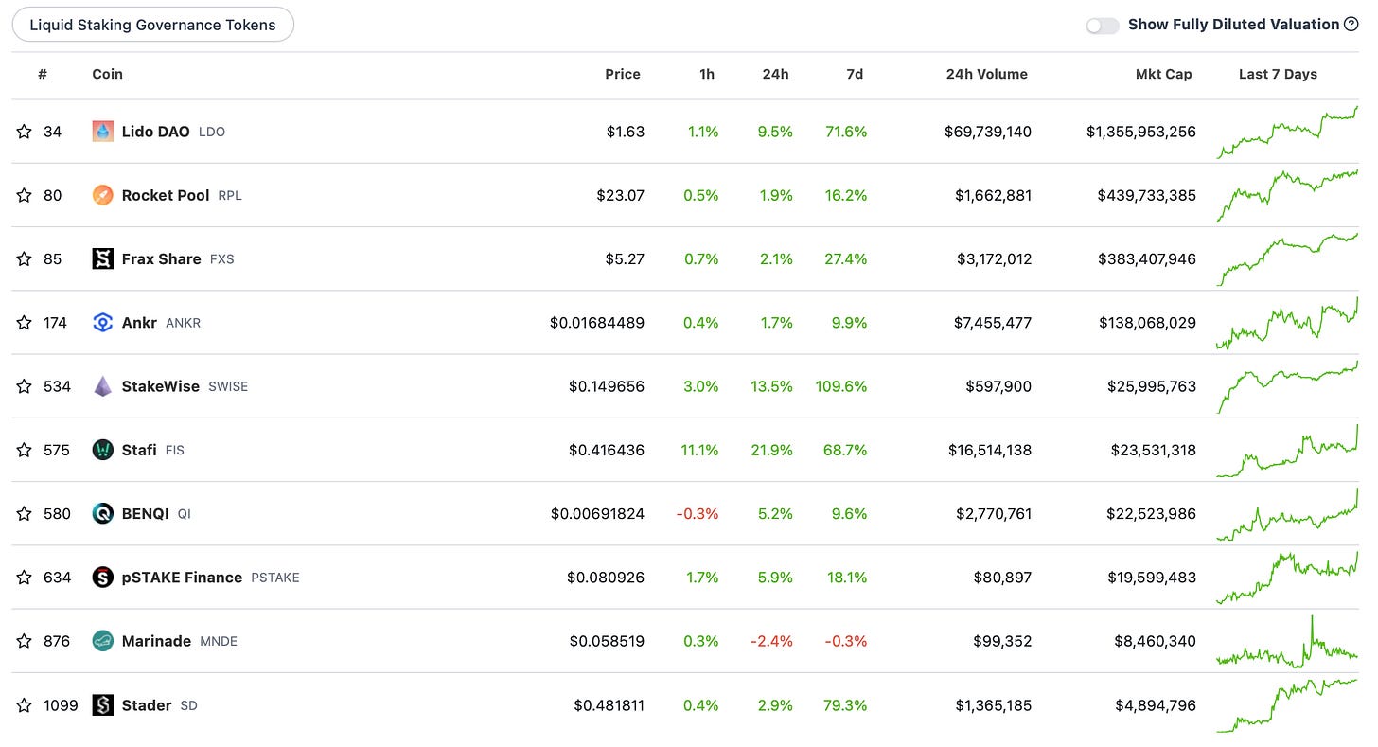
Task: Sort by 24h change column header
Action: point(775,74)
